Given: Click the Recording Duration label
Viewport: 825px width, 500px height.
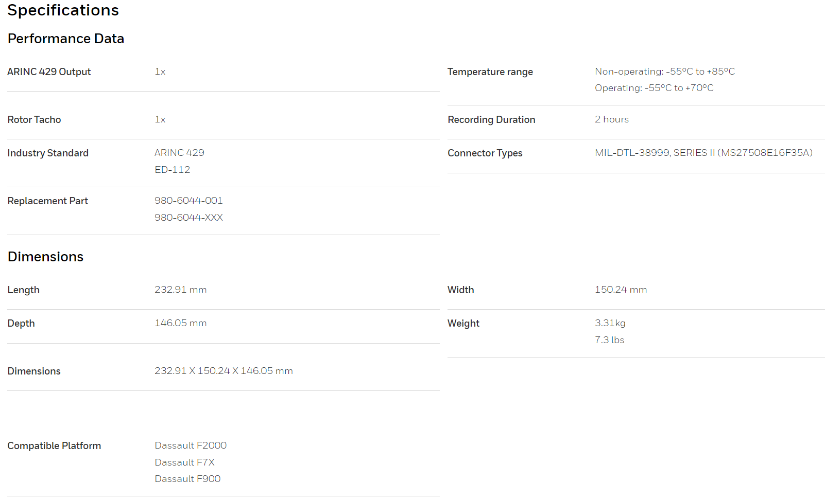Looking at the screenshot, I should point(491,119).
